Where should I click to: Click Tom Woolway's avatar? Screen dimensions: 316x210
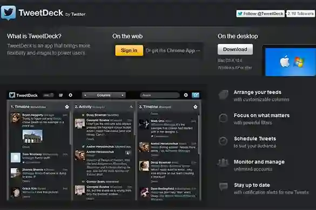tap(16, 158)
